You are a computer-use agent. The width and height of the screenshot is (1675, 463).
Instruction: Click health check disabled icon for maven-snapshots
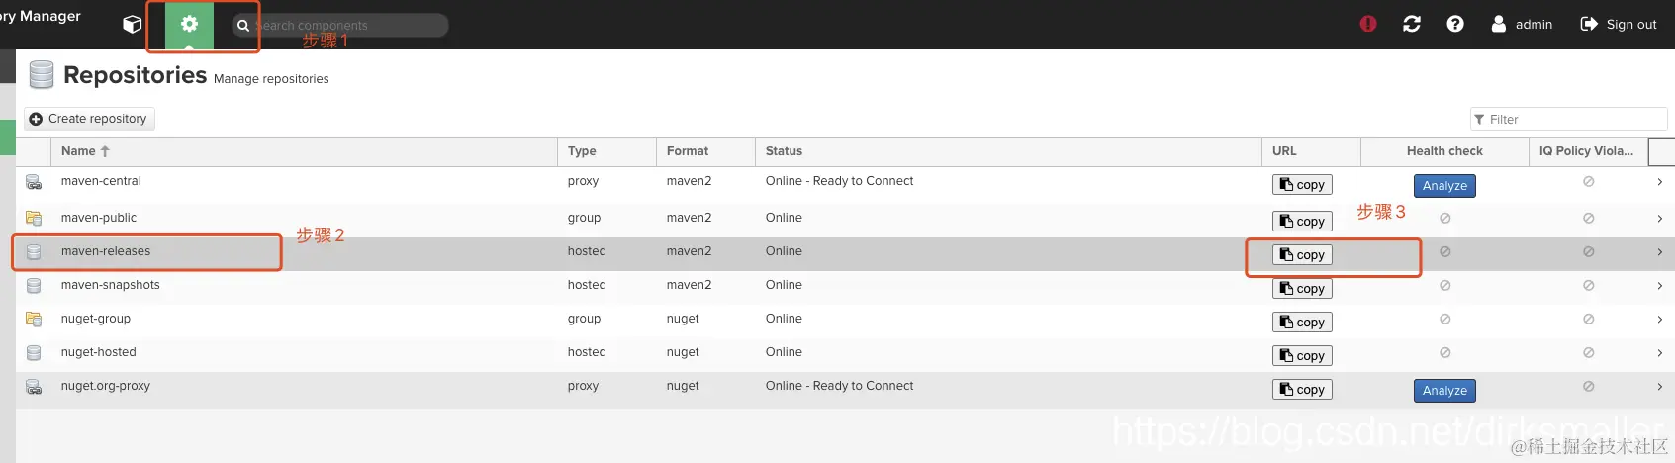pos(1445,285)
